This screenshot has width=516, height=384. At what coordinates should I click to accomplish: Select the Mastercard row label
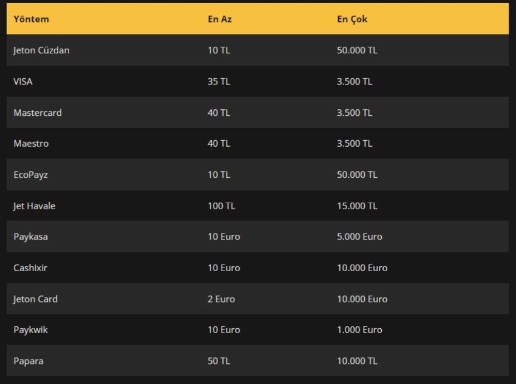coord(38,113)
